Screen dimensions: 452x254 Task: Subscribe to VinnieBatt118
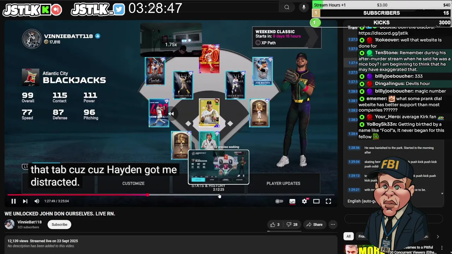click(59, 224)
